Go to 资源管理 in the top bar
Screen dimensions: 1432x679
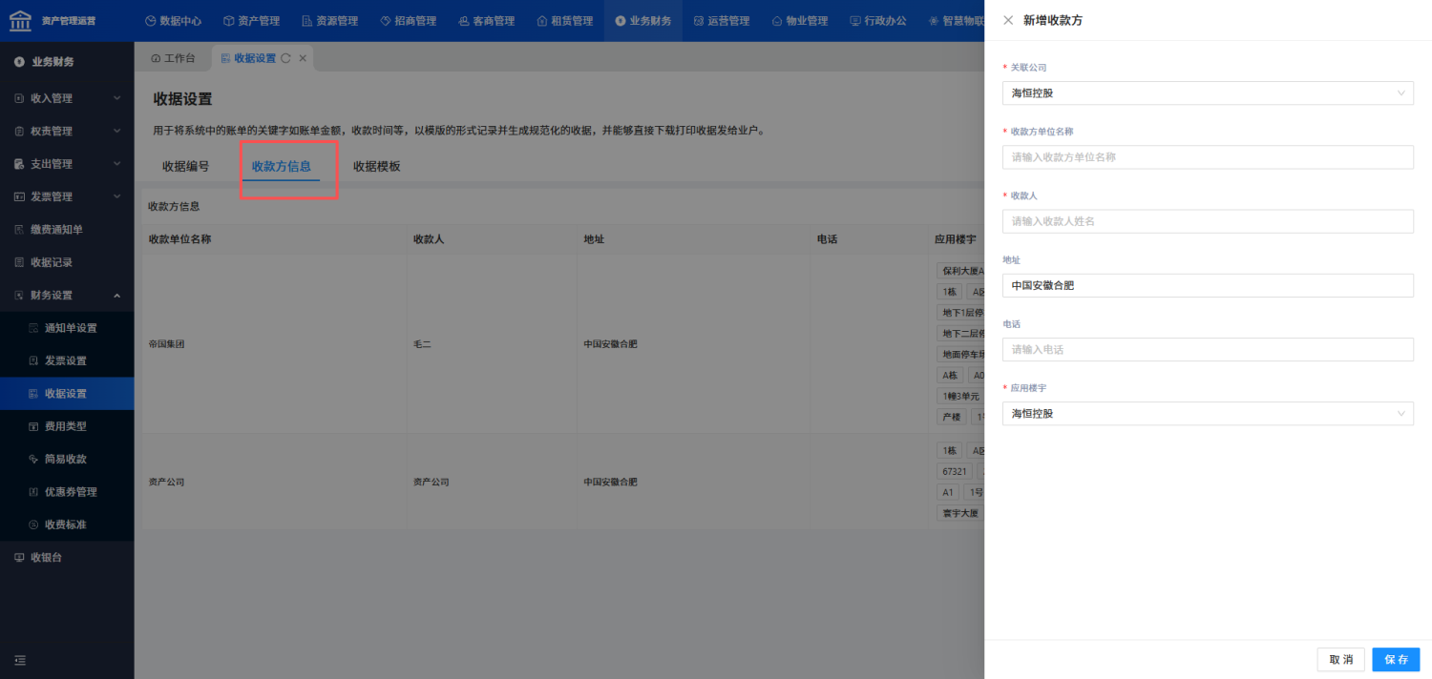329,21
